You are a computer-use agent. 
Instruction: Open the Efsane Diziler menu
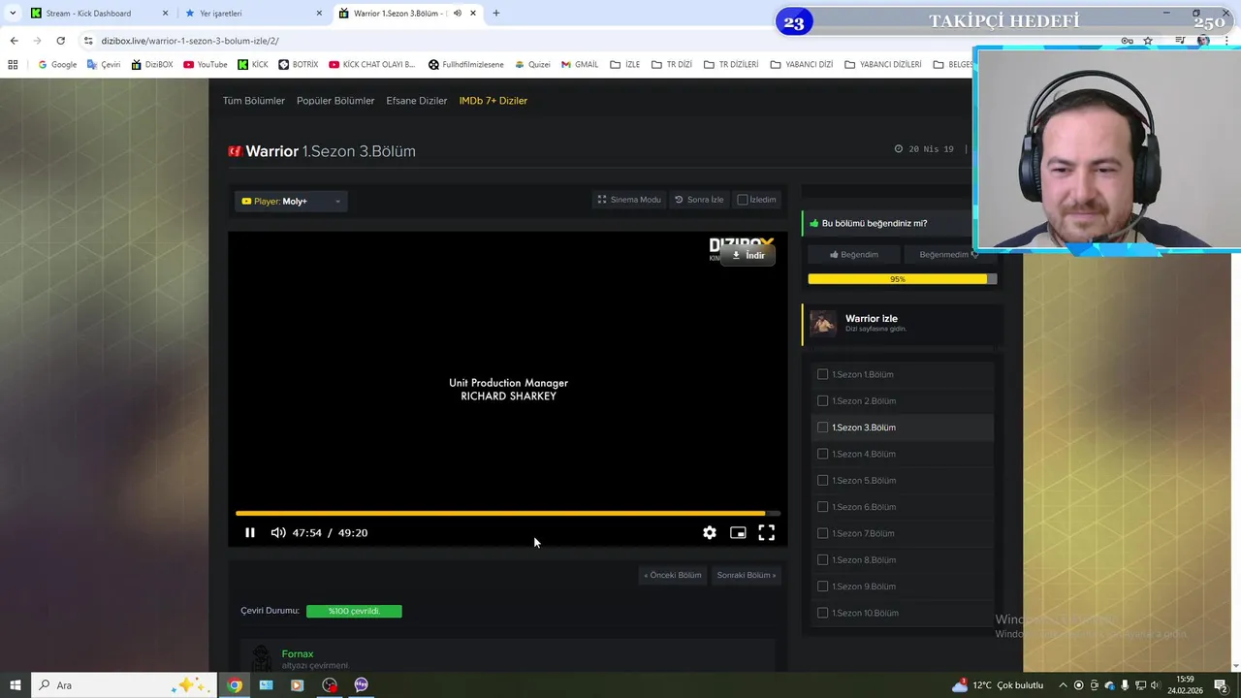tap(417, 101)
